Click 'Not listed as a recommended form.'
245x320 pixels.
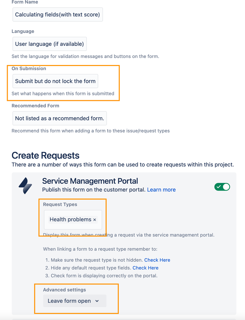tap(59, 118)
